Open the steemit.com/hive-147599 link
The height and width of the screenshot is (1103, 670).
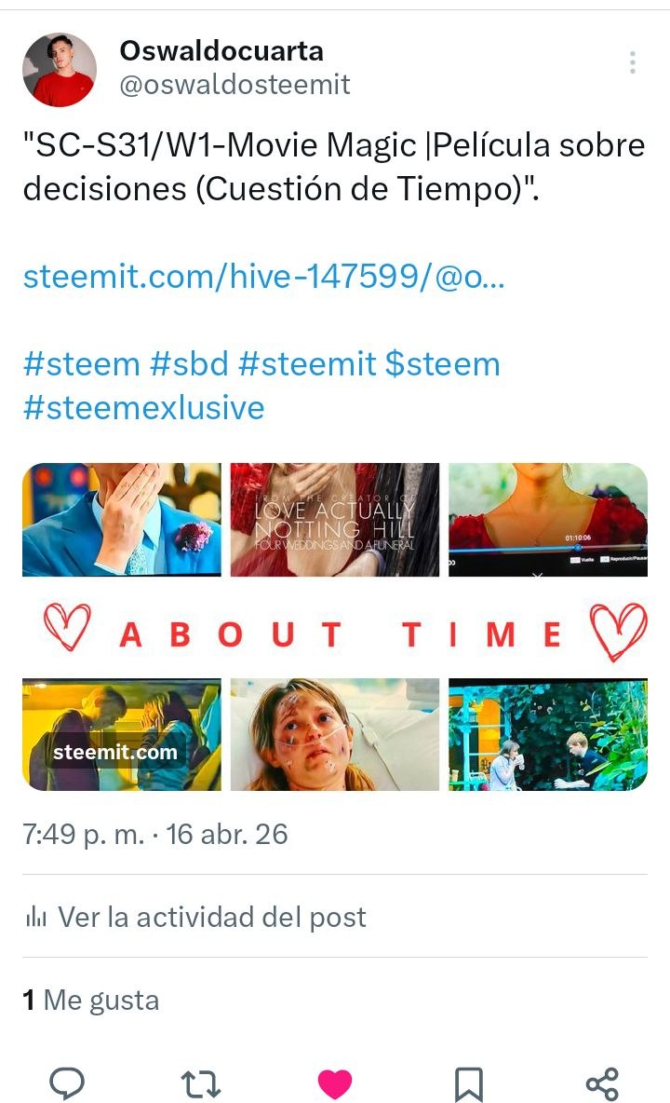(263, 277)
